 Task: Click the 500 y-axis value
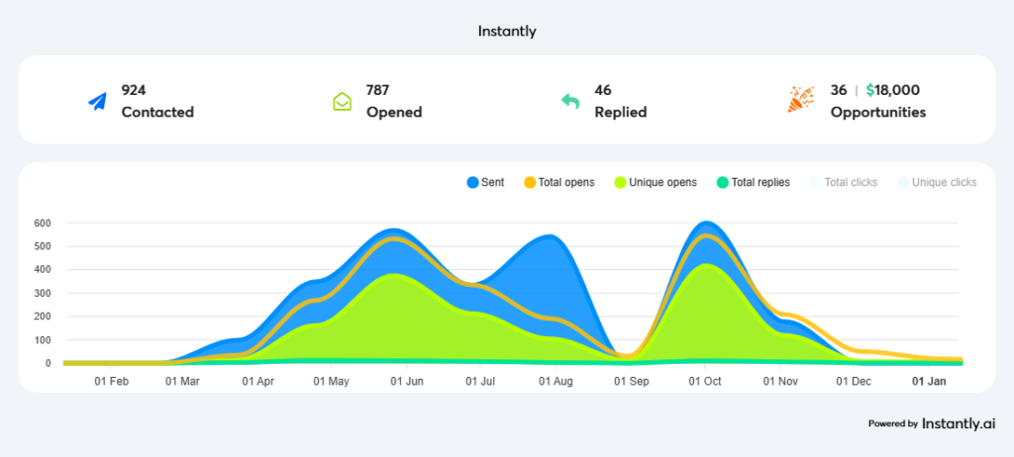point(43,246)
